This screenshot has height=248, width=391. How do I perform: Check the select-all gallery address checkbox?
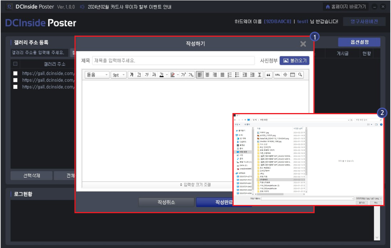(x=15, y=64)
